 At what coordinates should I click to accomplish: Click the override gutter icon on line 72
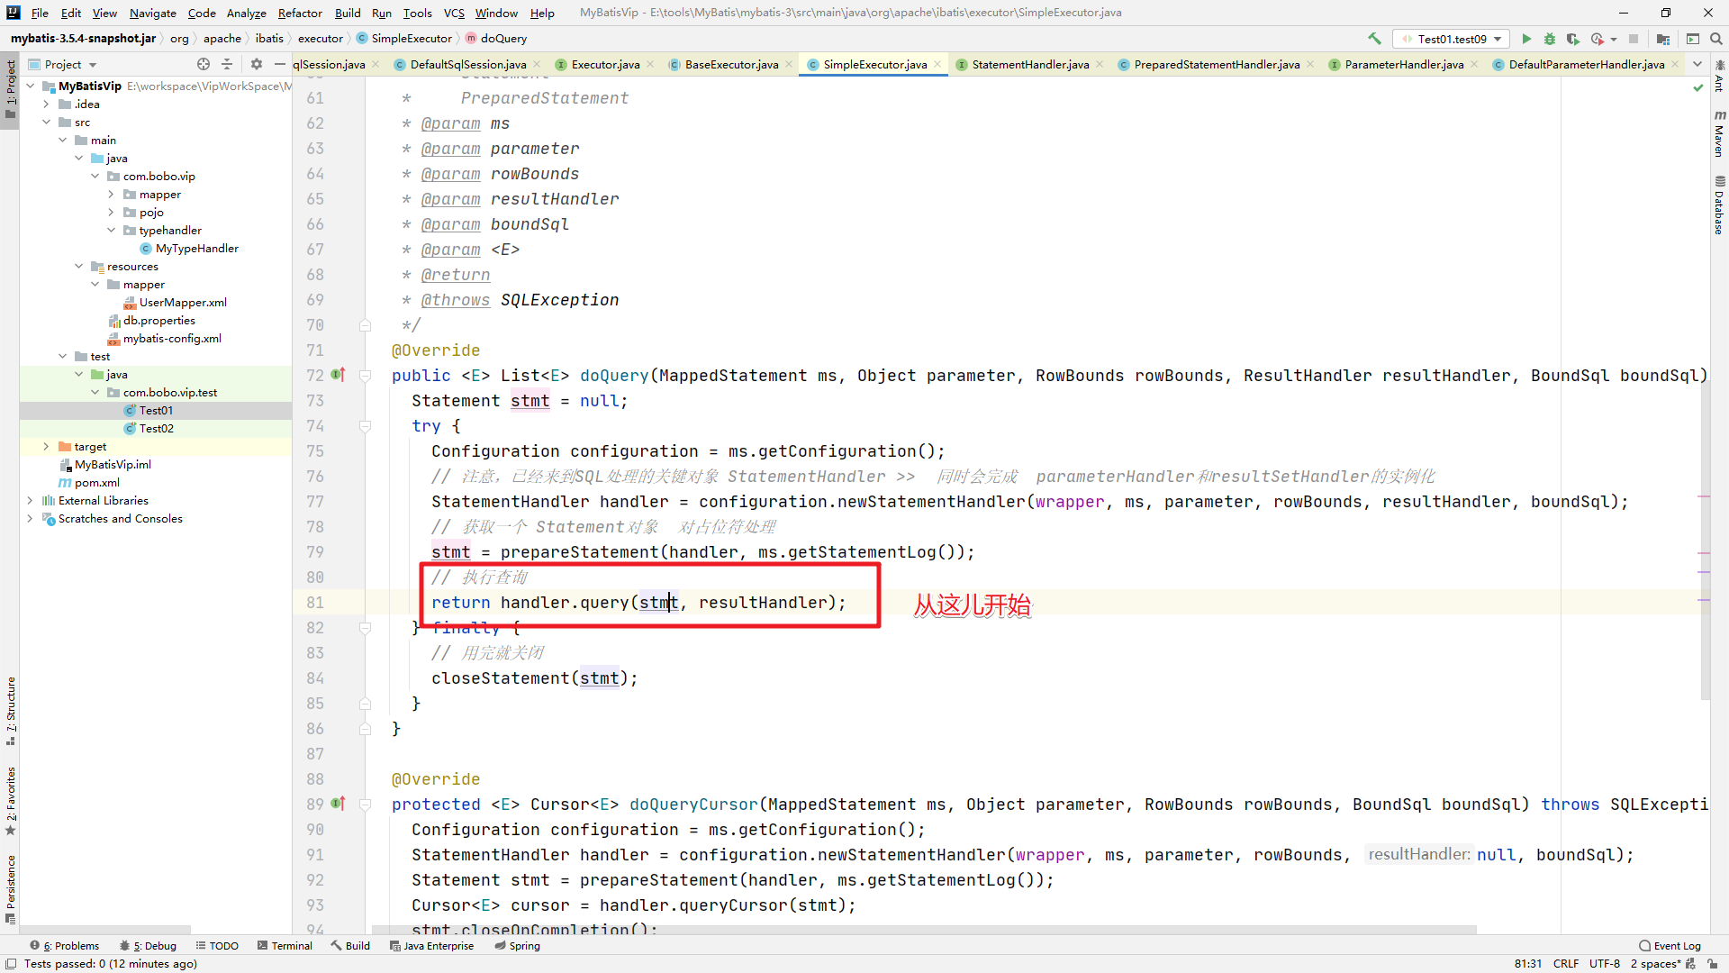(339, 375)
